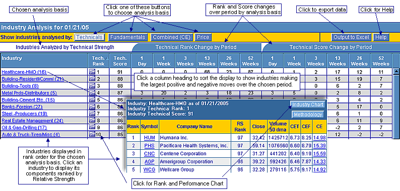
Task: Open the Steel -Producers (19) link
Action: click(x=25, y=114)
